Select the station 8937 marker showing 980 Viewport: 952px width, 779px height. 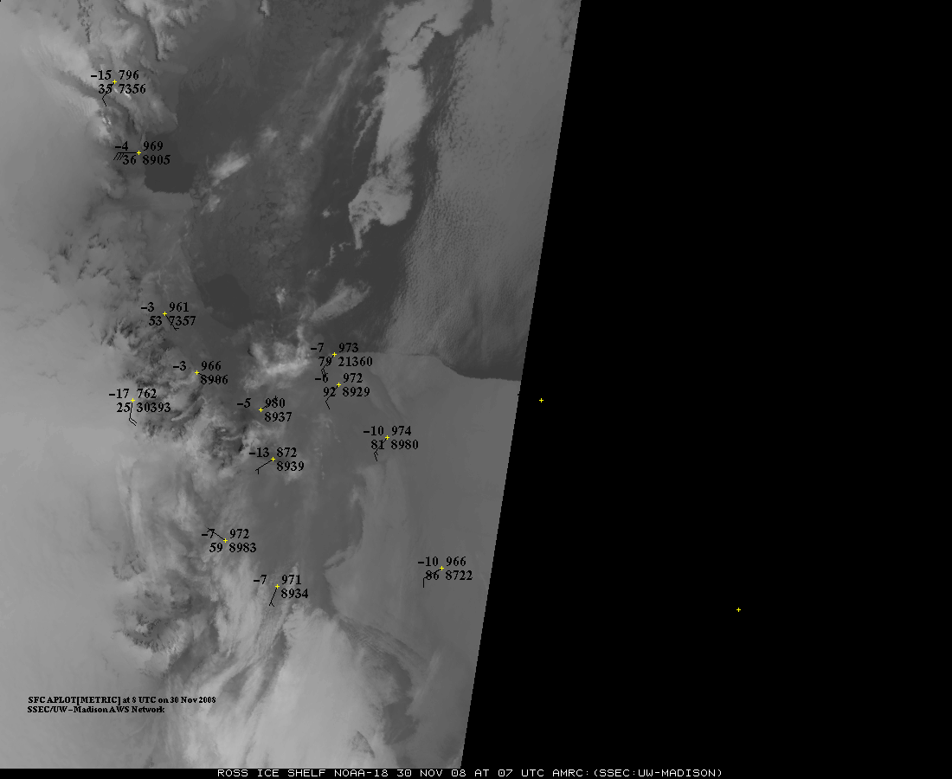pyautogui.click(x=261, y=409)
